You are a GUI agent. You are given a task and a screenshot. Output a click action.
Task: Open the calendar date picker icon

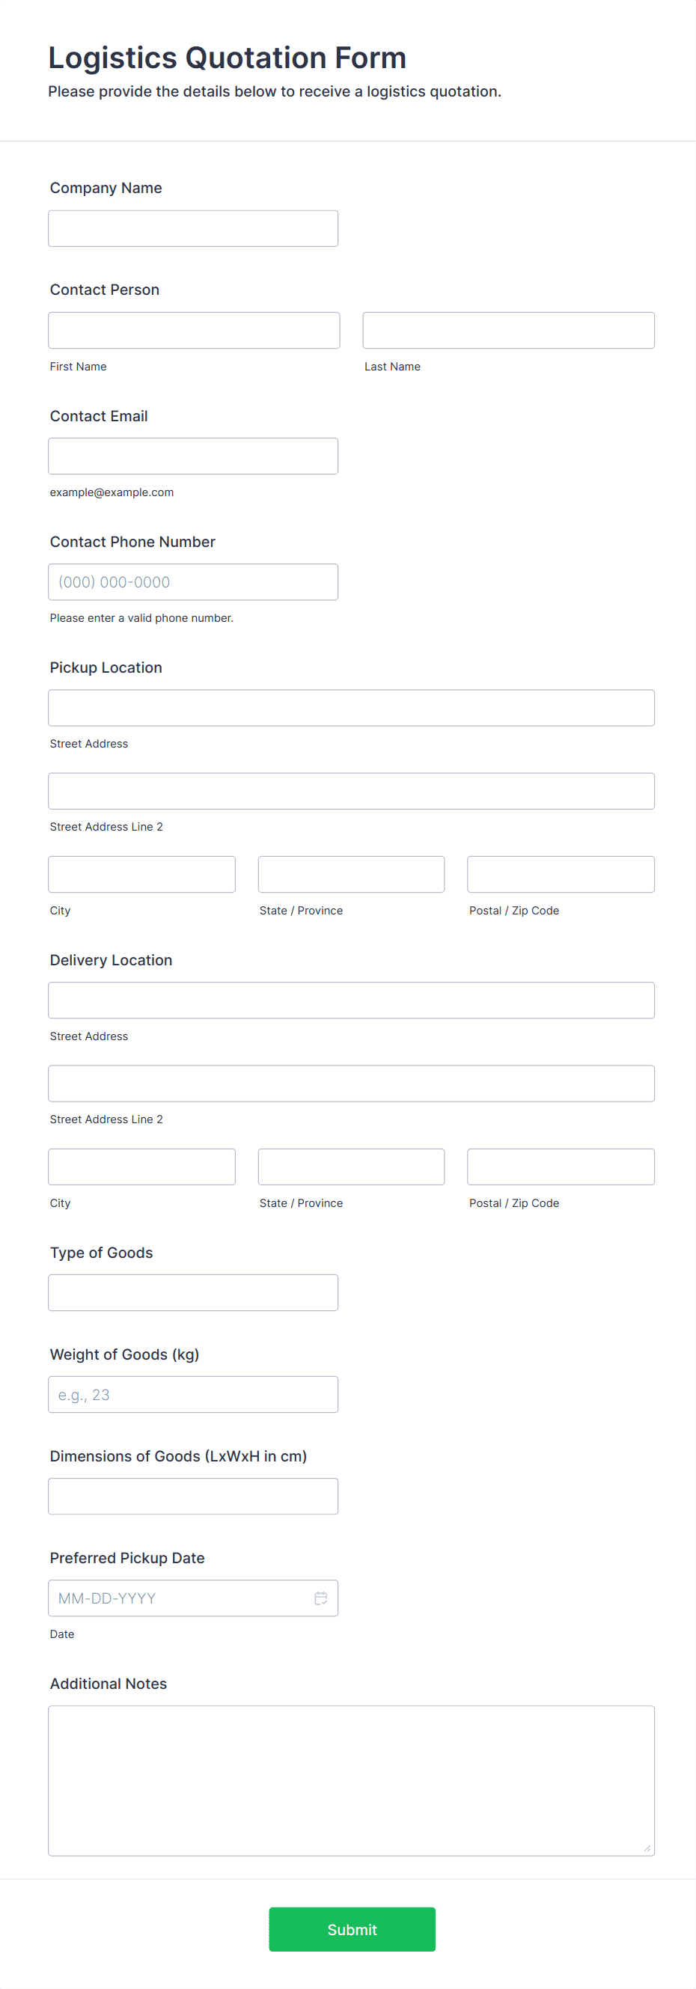tap(320, 1598)
